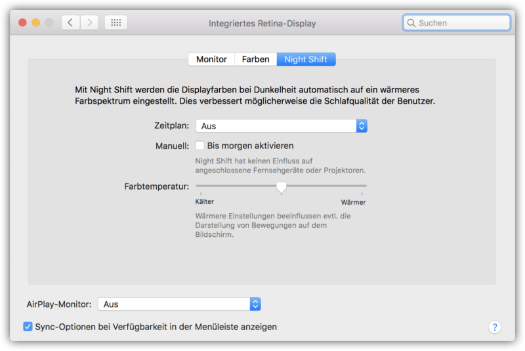Click the Farbtemperatur: label
This screenshot has height=351, width=525.
(156, 186)
